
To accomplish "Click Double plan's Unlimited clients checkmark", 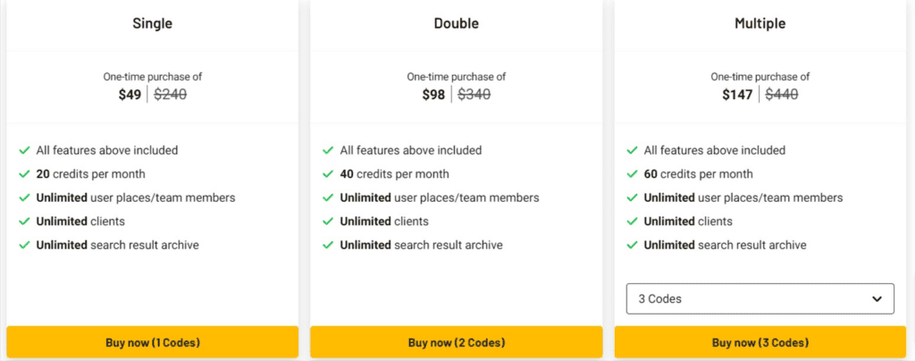I will [x=328, y=222].
